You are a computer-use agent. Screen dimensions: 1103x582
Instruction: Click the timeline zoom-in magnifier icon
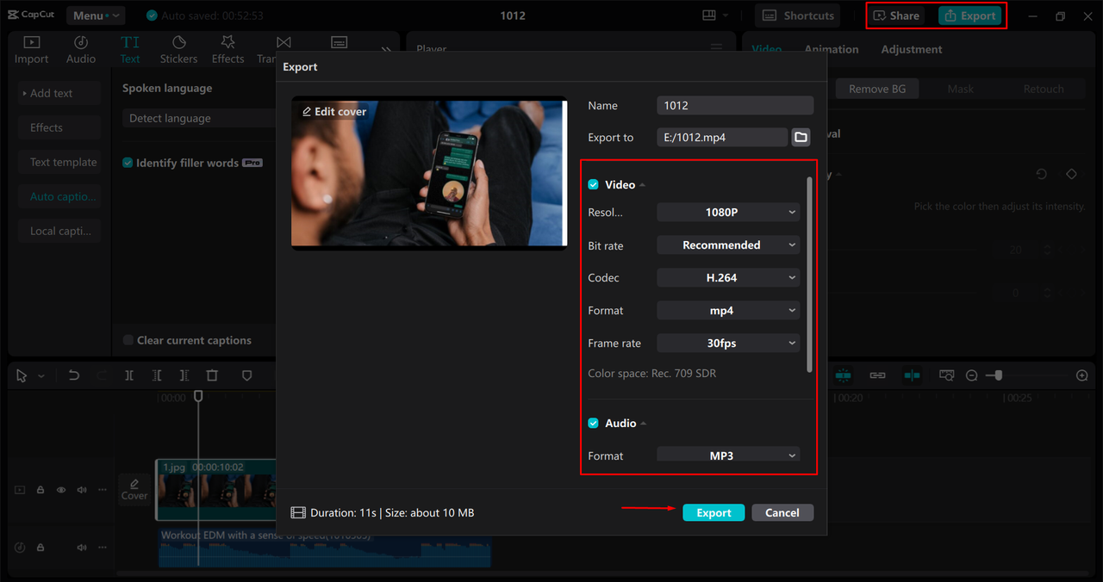pos(1082,375)
